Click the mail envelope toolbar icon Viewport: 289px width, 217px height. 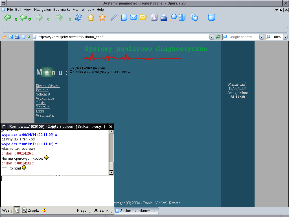tap(133, 18)
